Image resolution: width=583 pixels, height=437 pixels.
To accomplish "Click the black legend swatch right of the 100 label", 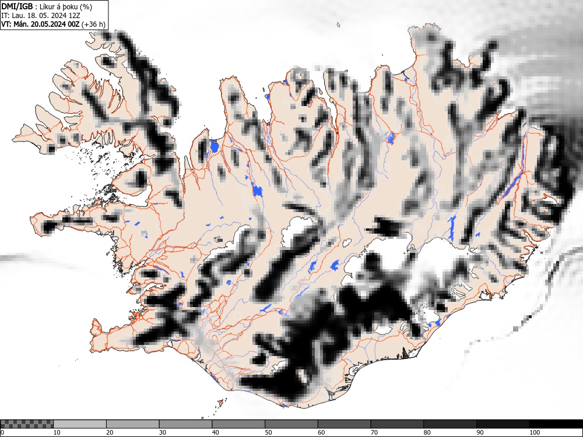I will pyautogui.click(x=556, y=424).
